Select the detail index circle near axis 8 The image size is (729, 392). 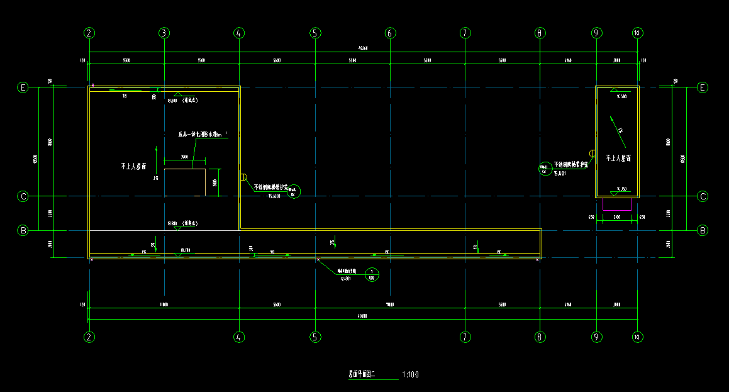pyautogui.click(x=544, y=168)
